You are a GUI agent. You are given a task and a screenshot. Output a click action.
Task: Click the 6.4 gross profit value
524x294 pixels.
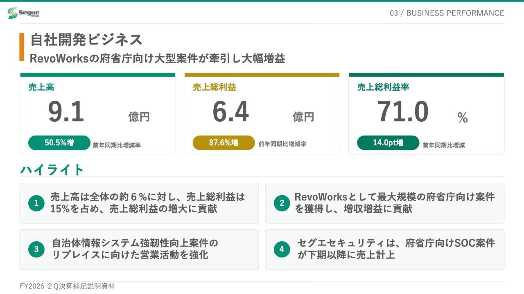230,112
